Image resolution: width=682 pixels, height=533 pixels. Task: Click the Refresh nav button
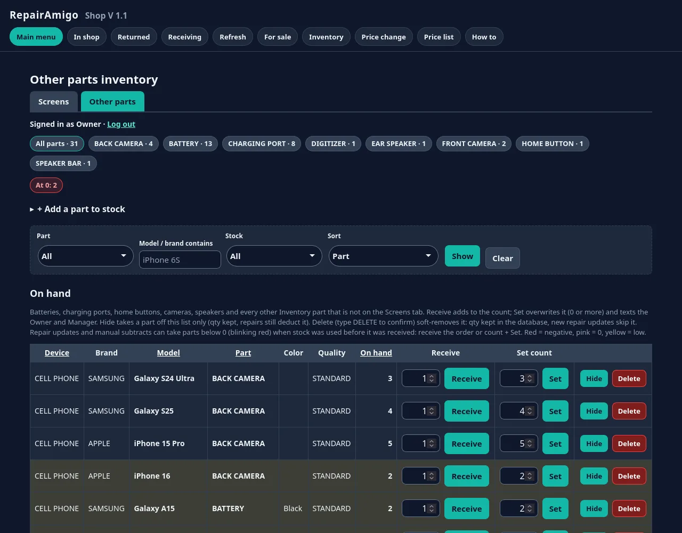pos(233,37)
